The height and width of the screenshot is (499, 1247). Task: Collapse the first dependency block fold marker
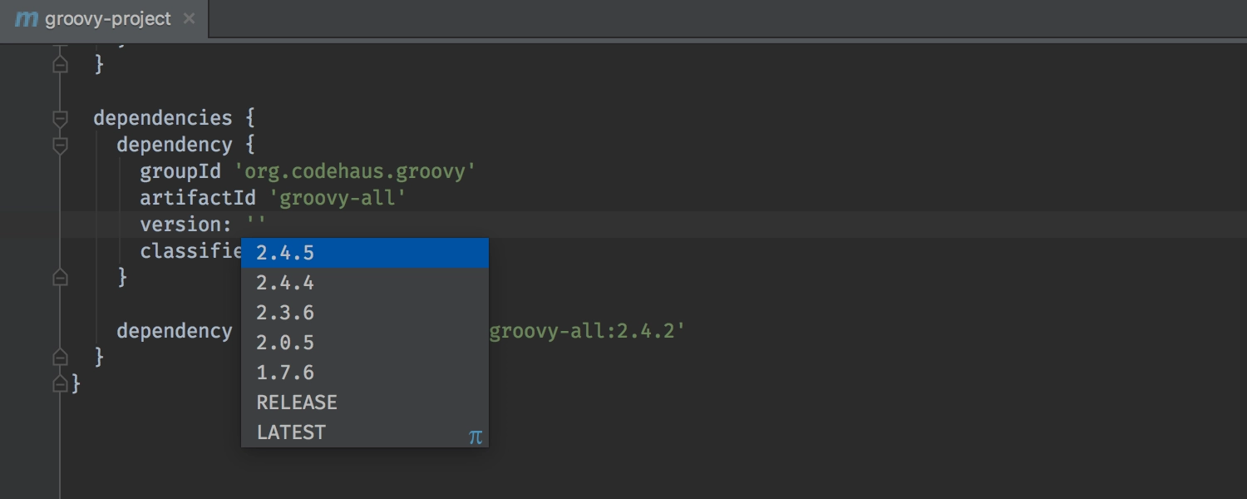point(60,146)
